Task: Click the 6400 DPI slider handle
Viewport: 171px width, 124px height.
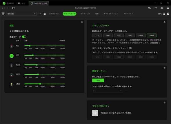Action: coord(40,84)
